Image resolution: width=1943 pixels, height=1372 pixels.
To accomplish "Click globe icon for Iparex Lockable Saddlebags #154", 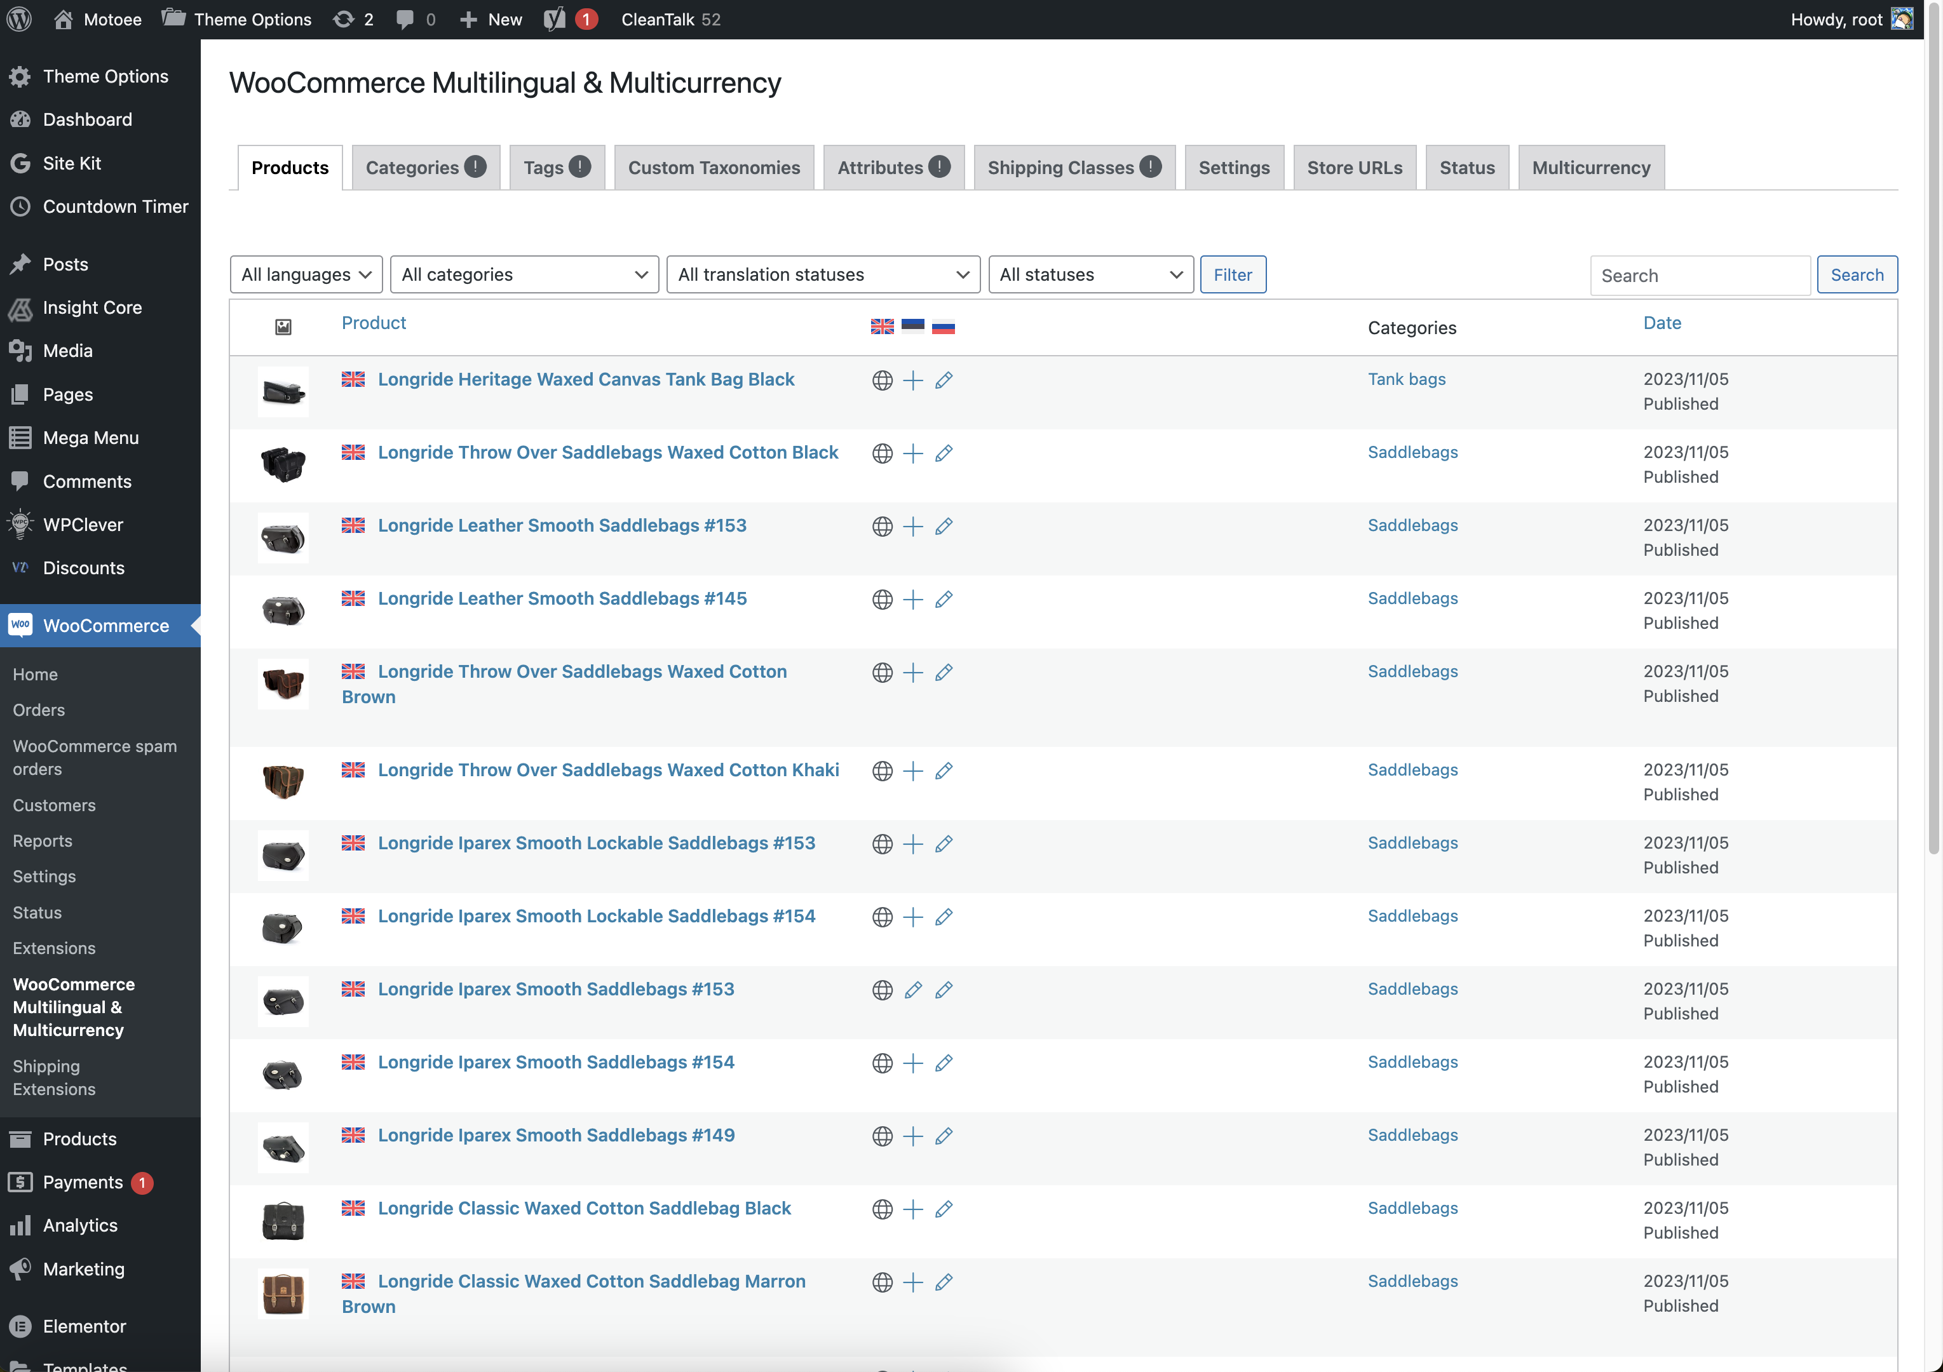I will tap(882, 917).
